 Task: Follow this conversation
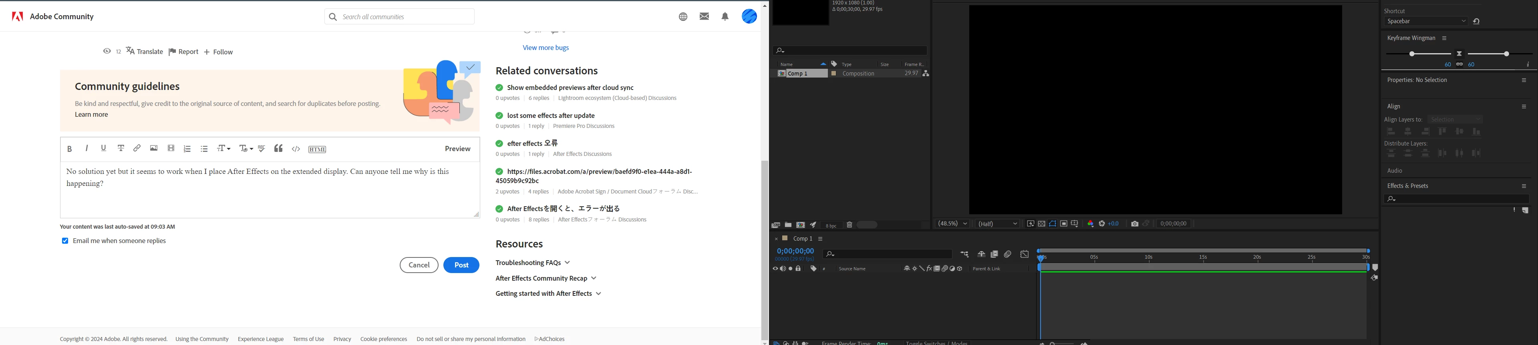(x=219, y=52)
